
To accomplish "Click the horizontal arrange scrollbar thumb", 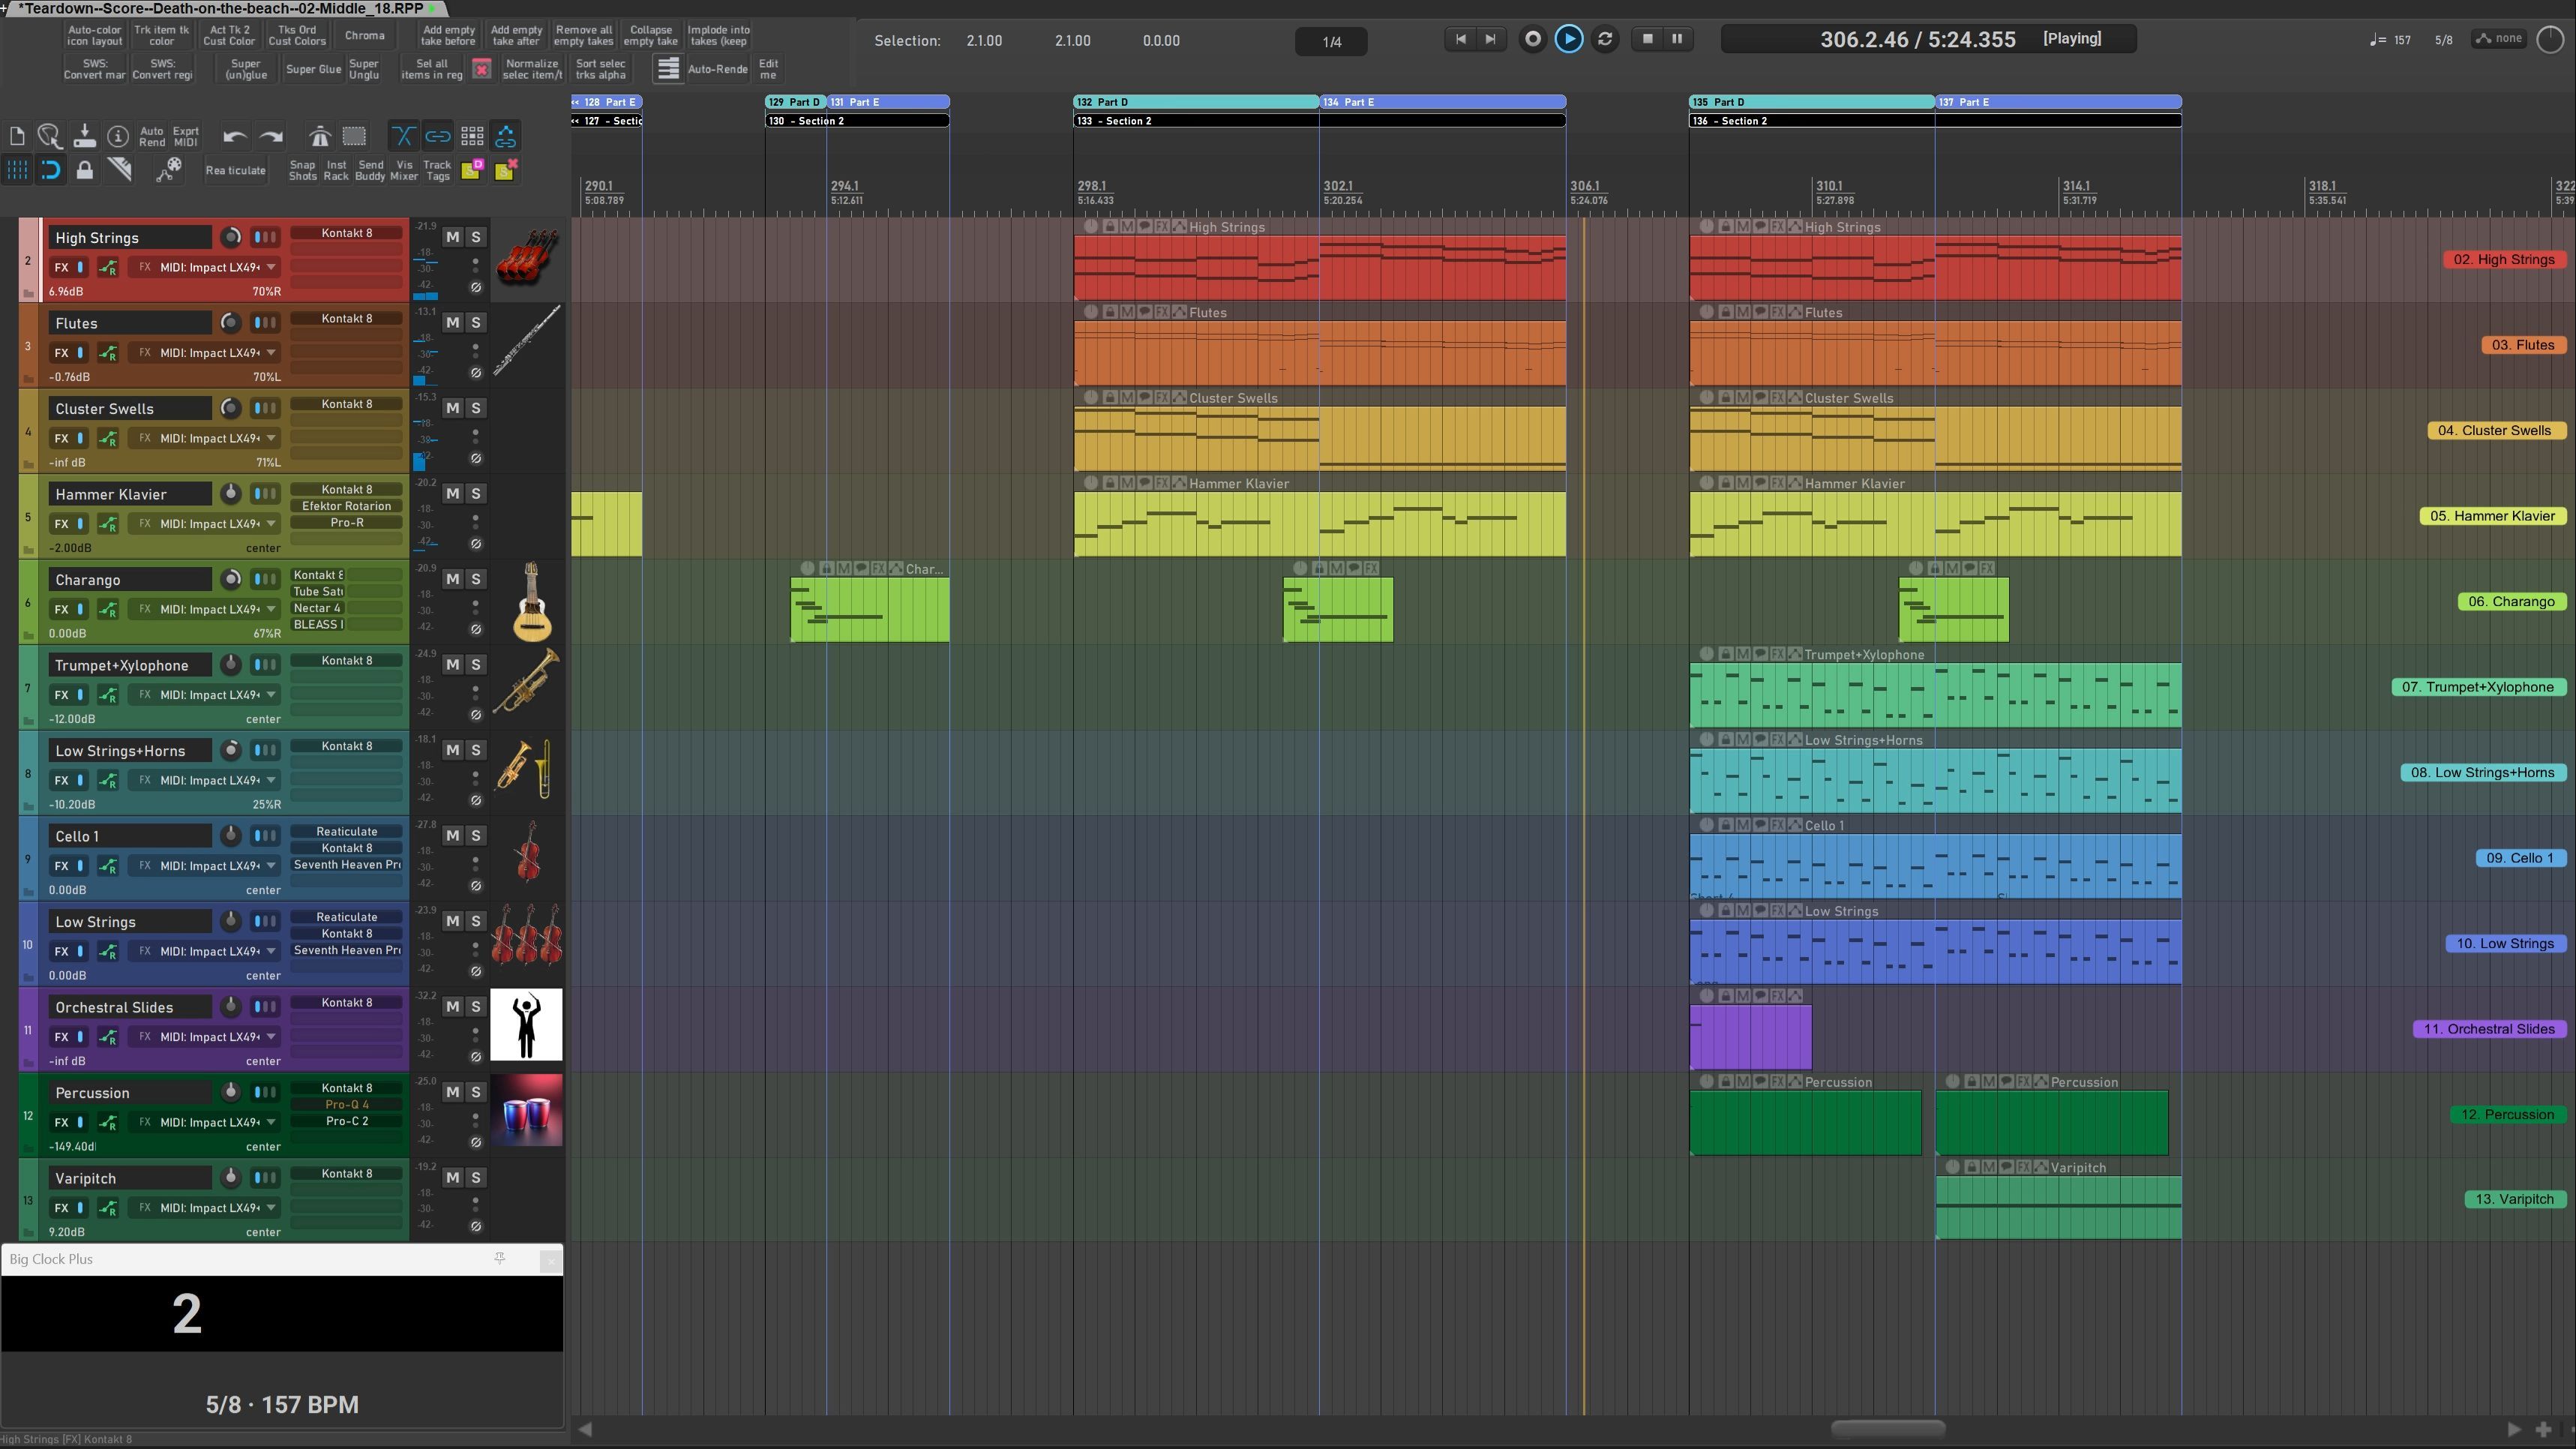I will pyautogui.click(x=1887, y=1429).
